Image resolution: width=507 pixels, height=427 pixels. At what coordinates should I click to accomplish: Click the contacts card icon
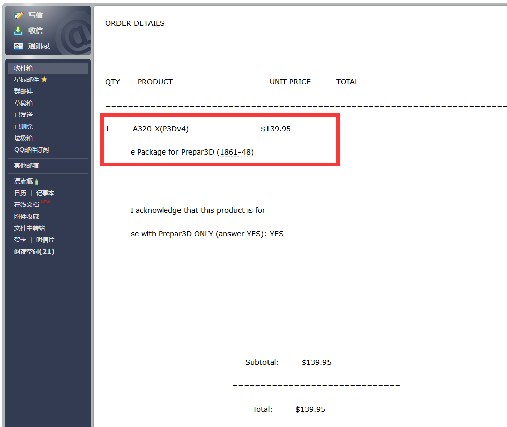click(x=19, y=46)
